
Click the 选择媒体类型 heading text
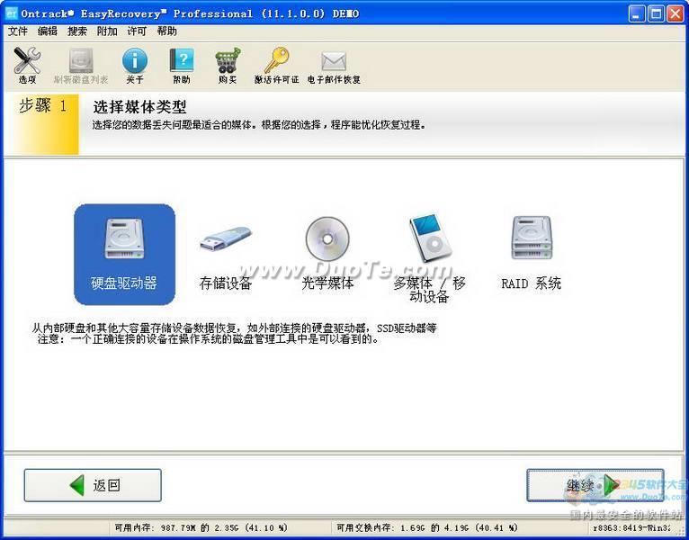coord(139,107)
